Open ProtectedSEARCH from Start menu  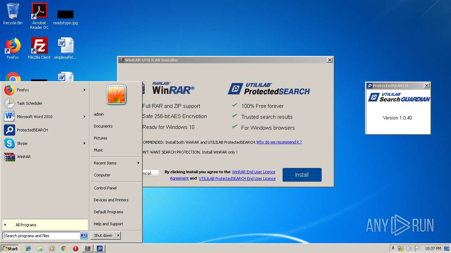click(x=45, y=130)
